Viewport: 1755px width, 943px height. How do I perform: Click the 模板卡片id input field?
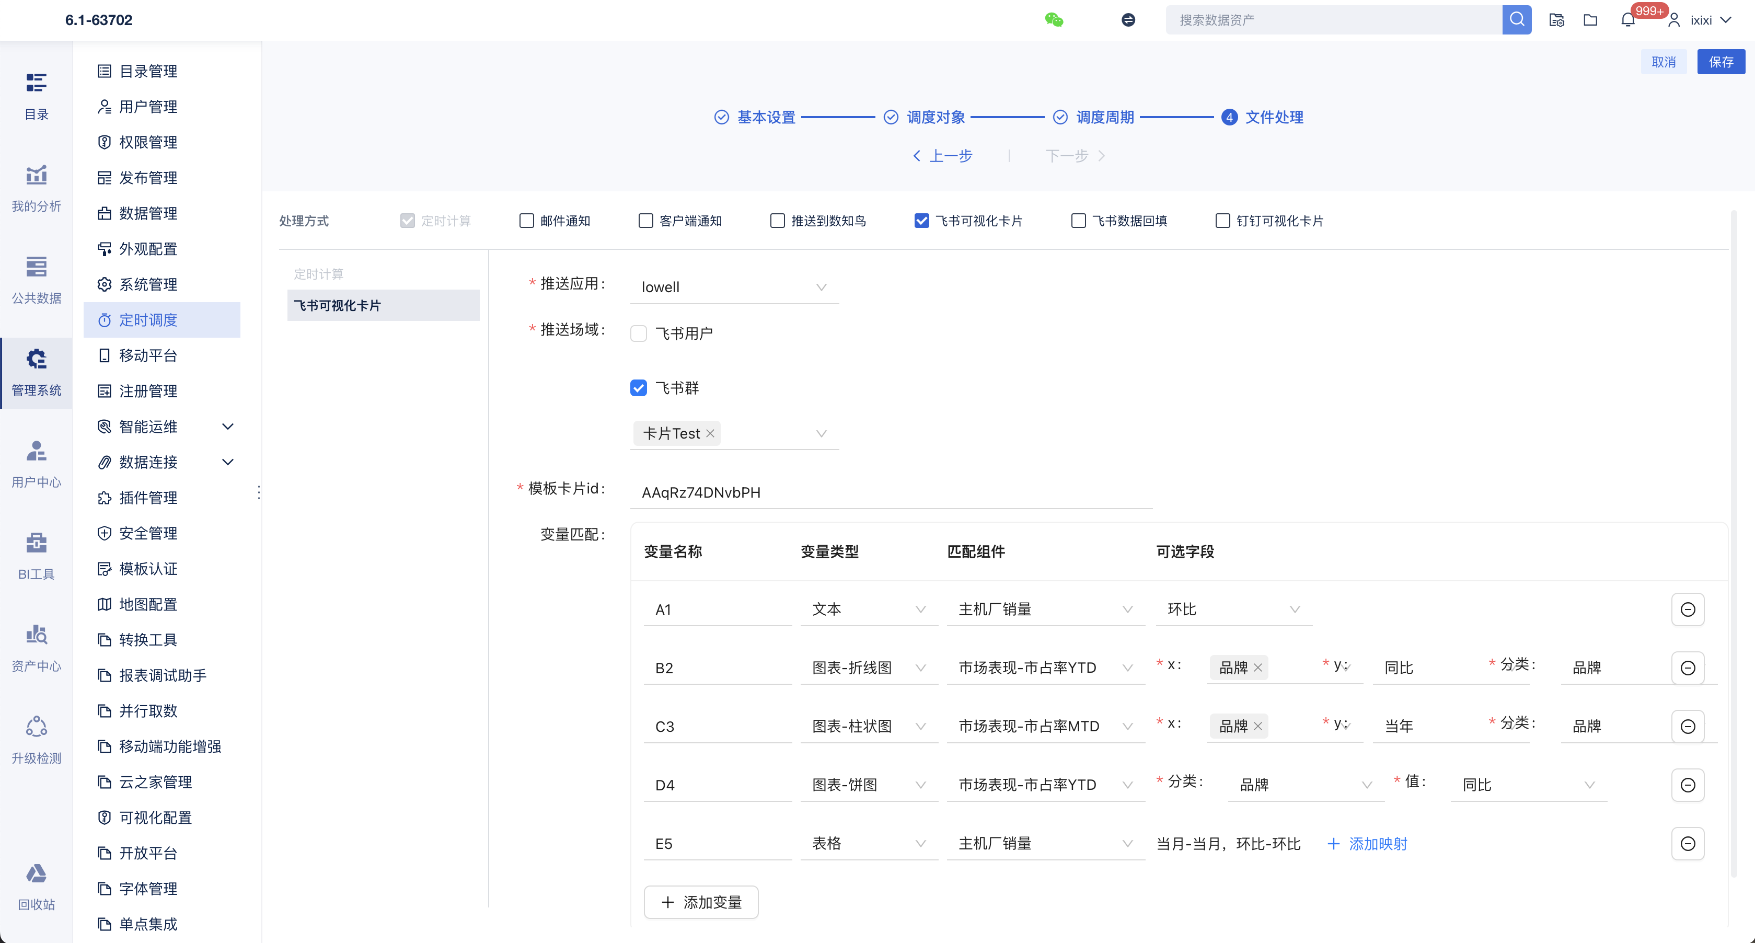coord(891,492)
